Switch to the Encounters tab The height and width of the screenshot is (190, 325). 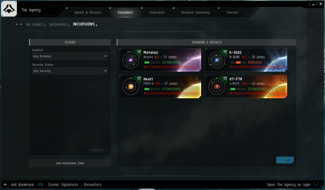(125, 12)
